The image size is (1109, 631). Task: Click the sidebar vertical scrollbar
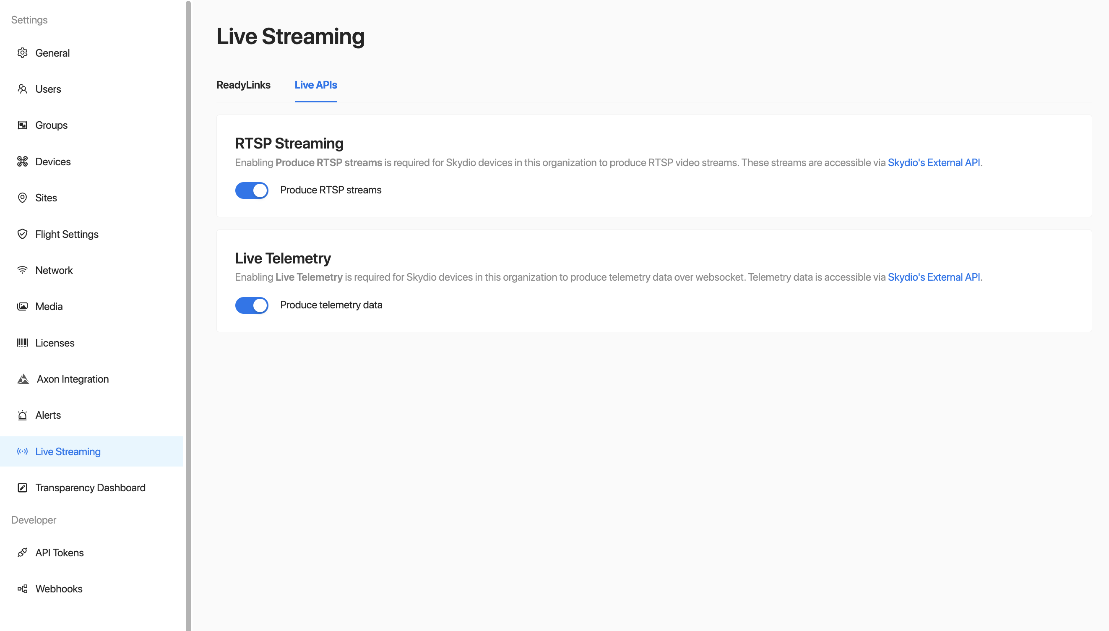[188, 315]
